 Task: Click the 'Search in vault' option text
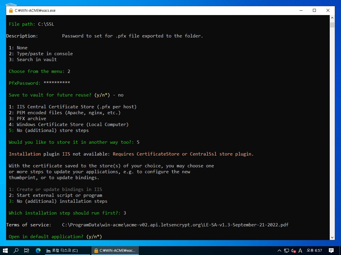[x=37, y=59]
